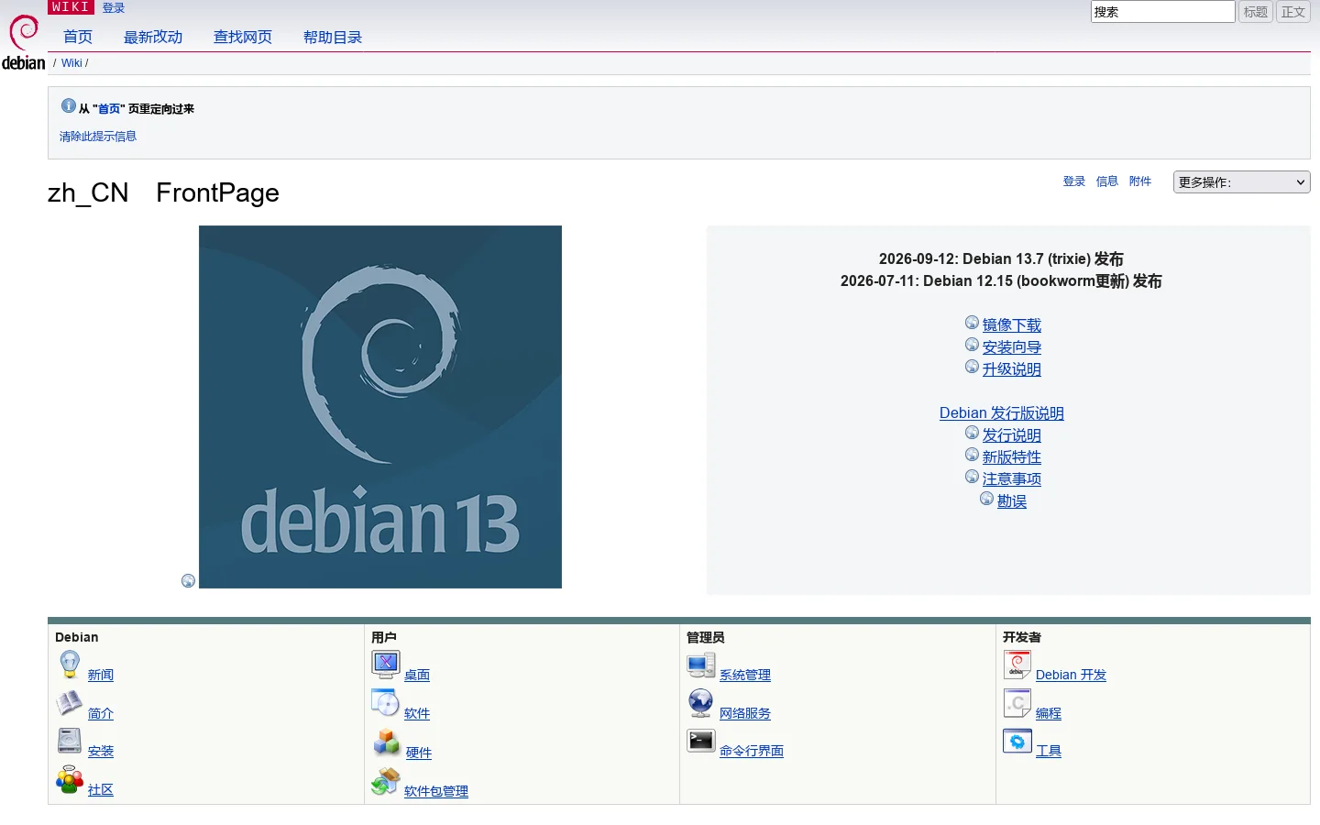Open the 简介 link

pyautogui.click(x=101, y=713)
